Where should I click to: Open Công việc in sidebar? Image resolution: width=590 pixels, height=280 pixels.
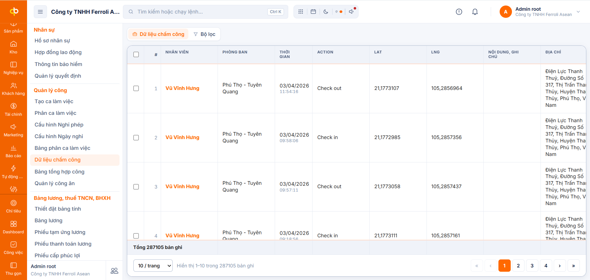[x=14, y=248]
